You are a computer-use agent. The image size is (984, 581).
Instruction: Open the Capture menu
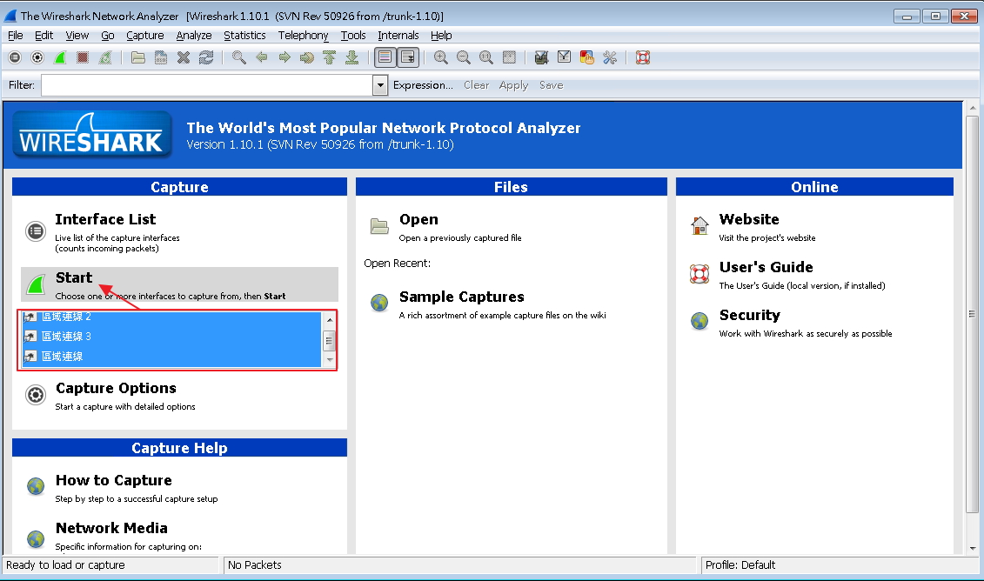[145, 35]
